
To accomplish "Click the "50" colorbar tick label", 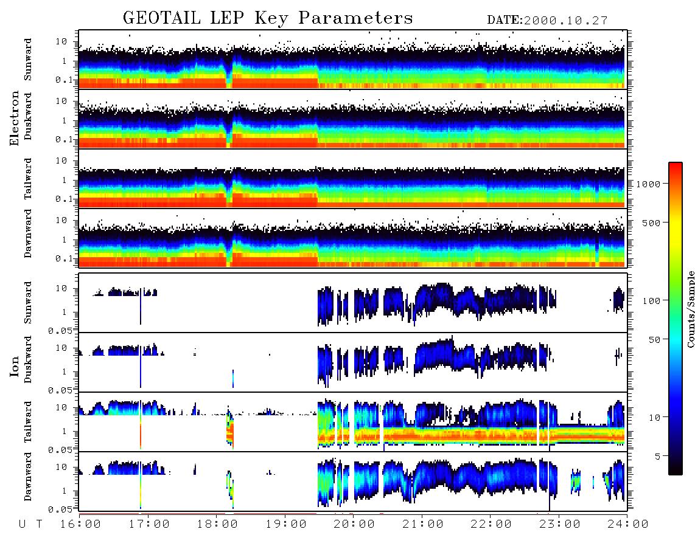I will (655, 340).
